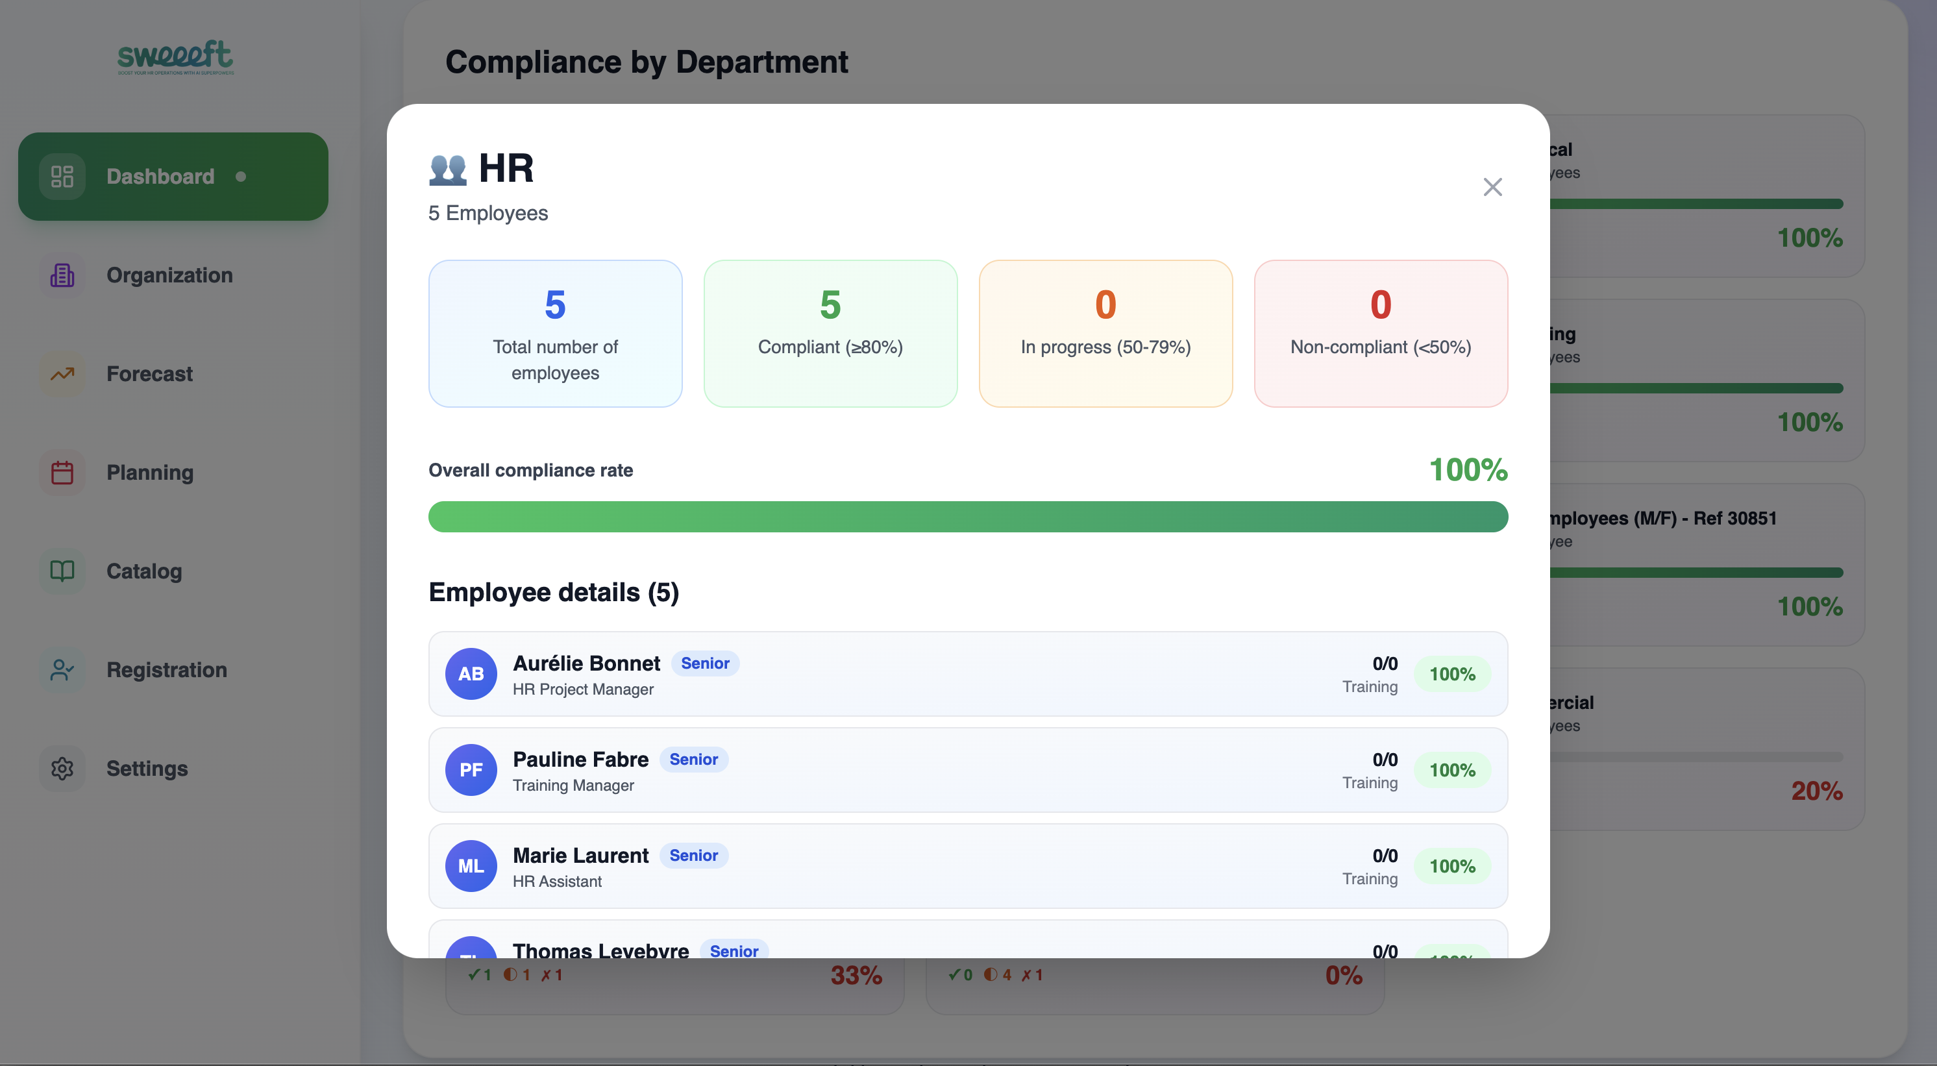Click the Organization building icon
This screenshot has width=1937, height=1066.
tap(62, 275)
